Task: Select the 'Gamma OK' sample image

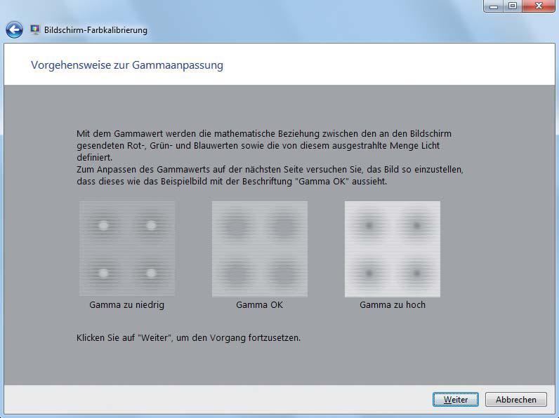Action: click(260, 249)
